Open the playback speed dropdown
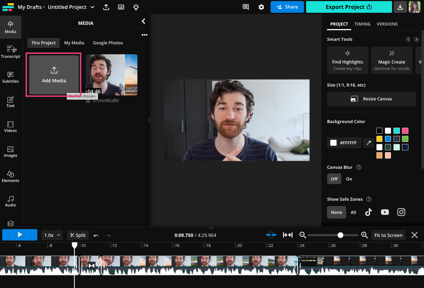Viewport: 424px width, 288px height. [x=51, y=235]
